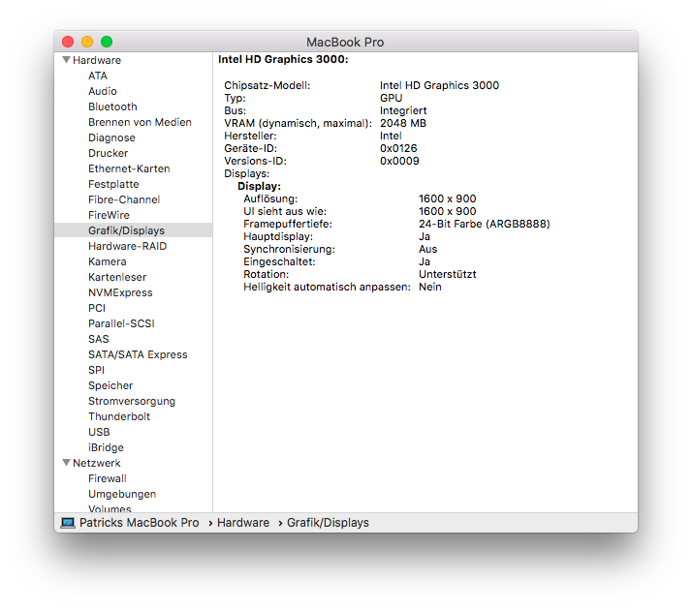The image size is (692, 610).
Task: Zoom window with green button
Action: point(107,42)
